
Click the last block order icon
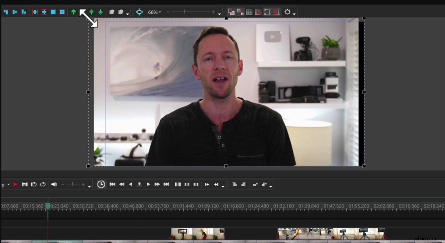pyautogui.click(x=264, y=184)
